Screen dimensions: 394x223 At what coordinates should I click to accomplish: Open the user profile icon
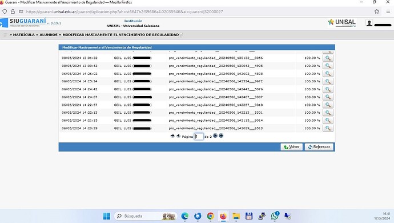pos(369,23)
